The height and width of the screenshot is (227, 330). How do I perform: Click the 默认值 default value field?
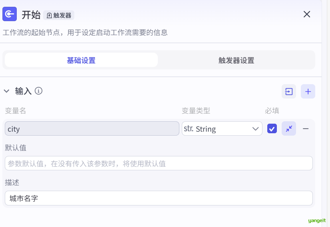[159, 163]
